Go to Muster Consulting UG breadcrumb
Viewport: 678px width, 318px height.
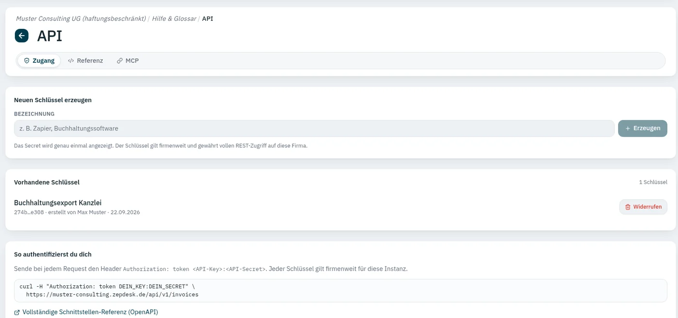81,19
